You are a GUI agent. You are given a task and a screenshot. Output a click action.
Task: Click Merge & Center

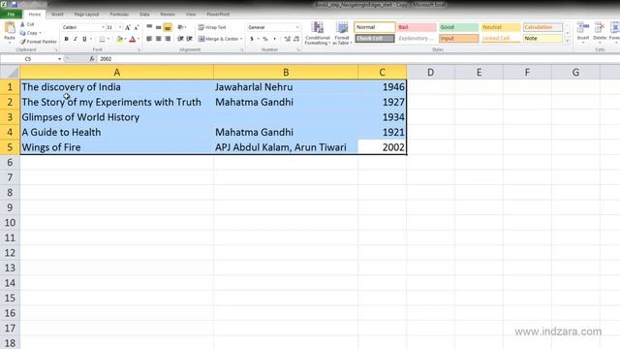pos(218,39)
